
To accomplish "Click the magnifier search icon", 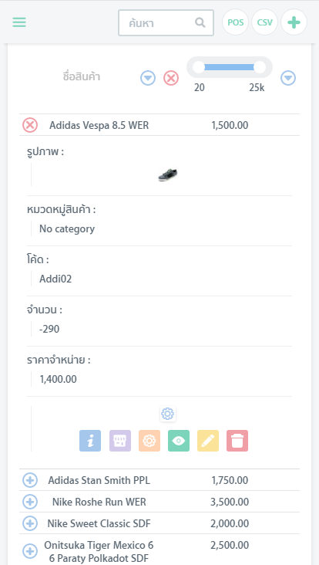I will click(x=200, y=22).
